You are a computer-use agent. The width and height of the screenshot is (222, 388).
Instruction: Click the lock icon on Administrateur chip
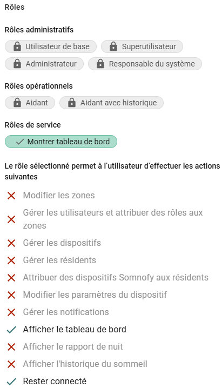pyautogui.click(x=17, y=64)
